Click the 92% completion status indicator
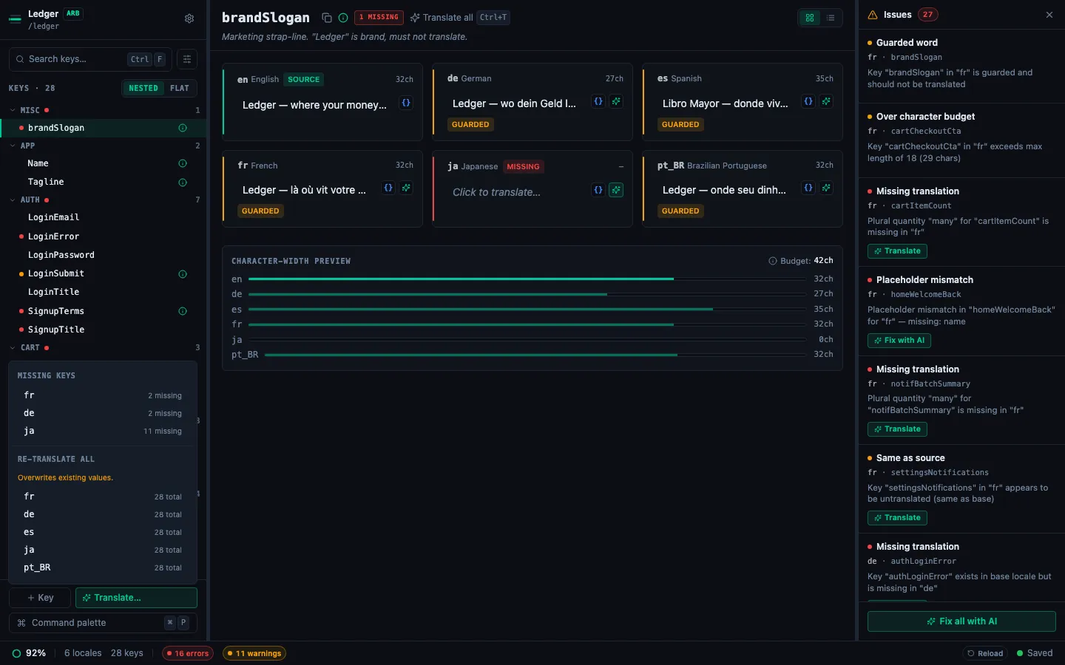The image size is (1065, 665). click(29, 653)
